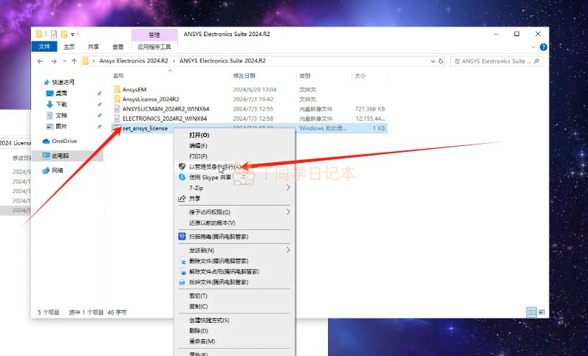Click the Skype icon in the context menu
Viewport: 588px width, 356px height.
point(182,178)
